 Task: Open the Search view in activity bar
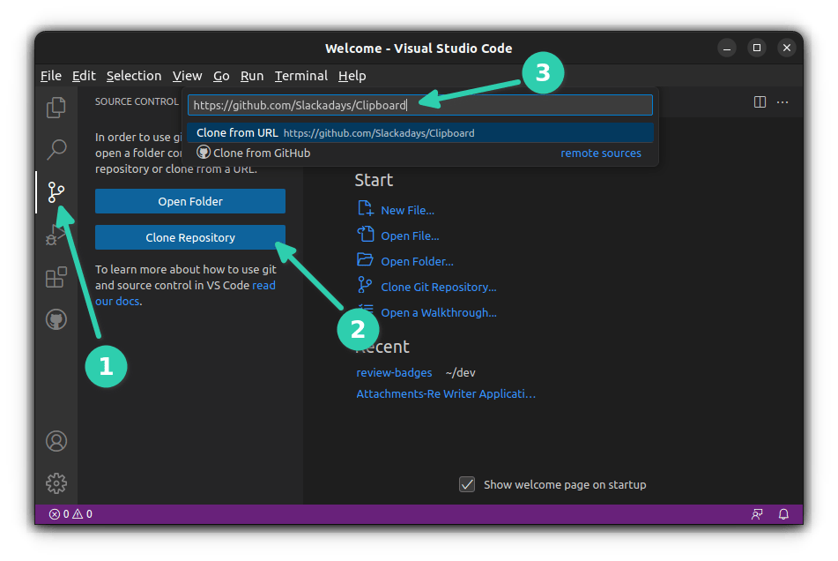[x=56, y=149]
